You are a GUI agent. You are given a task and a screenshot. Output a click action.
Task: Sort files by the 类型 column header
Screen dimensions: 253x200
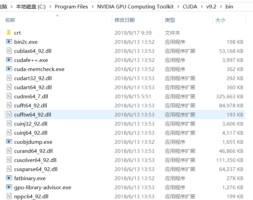[170, 20]
